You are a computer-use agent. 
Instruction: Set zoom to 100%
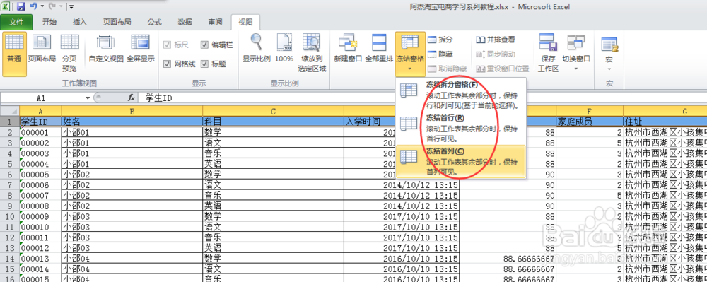pos(284,49)
